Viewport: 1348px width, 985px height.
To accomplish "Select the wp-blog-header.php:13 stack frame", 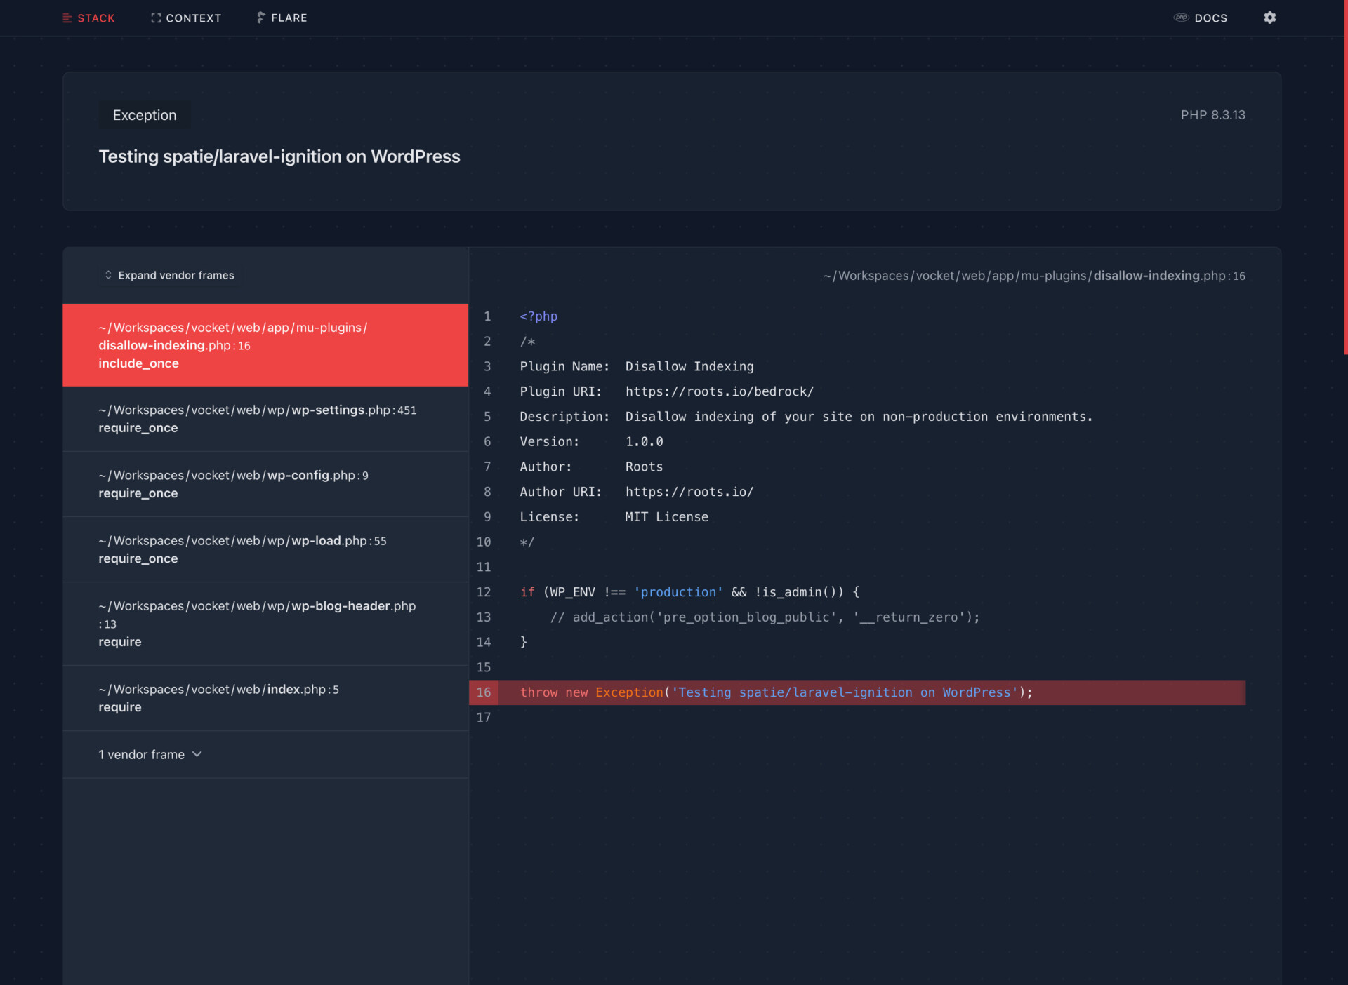I will (x=265, y=624).
